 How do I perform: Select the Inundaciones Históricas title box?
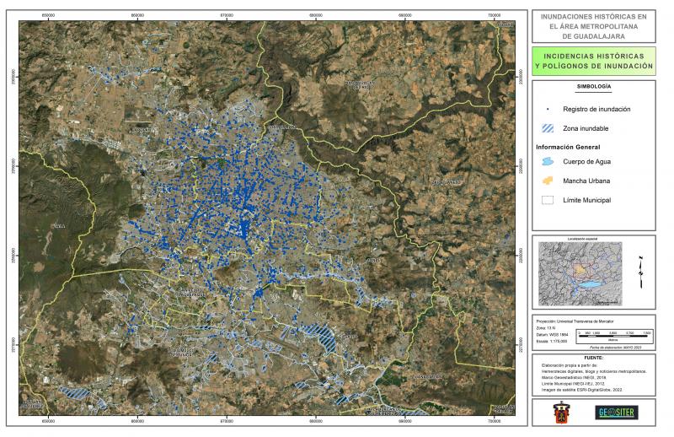tap(594, 26)
